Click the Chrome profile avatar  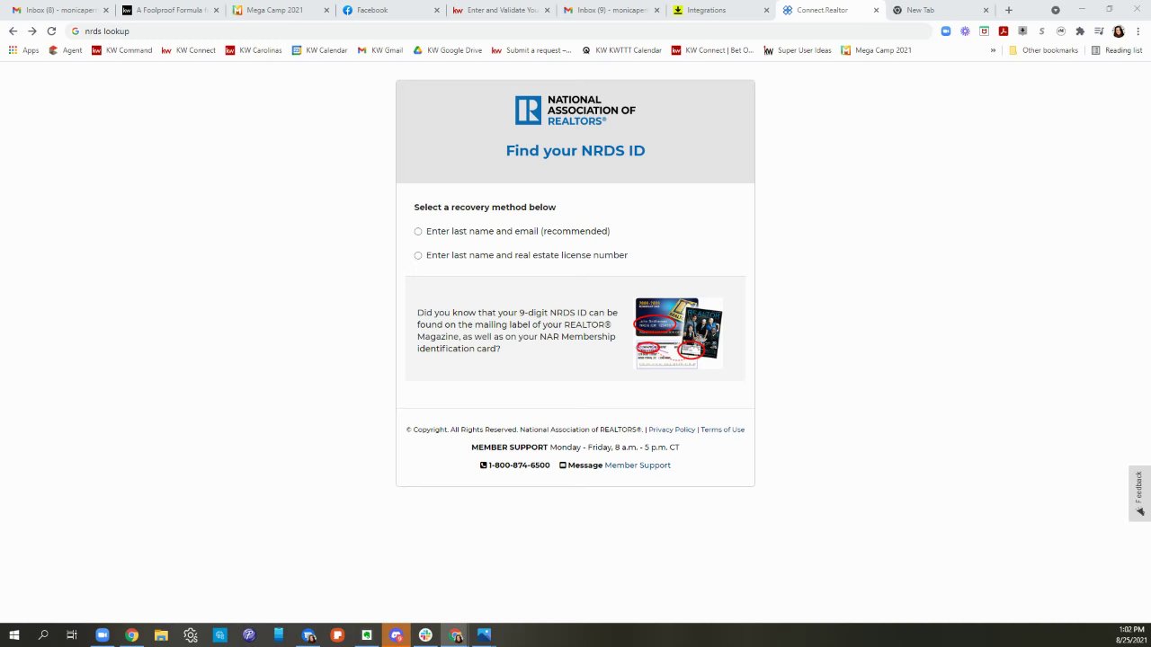pos(1119,31)
